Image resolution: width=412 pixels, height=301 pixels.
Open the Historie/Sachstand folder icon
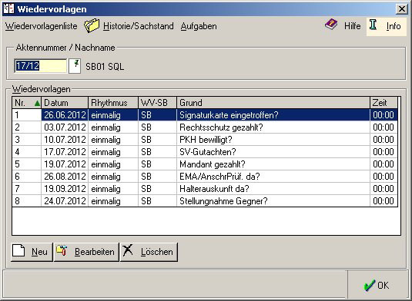pyautogui.click(x=92, y=25)
